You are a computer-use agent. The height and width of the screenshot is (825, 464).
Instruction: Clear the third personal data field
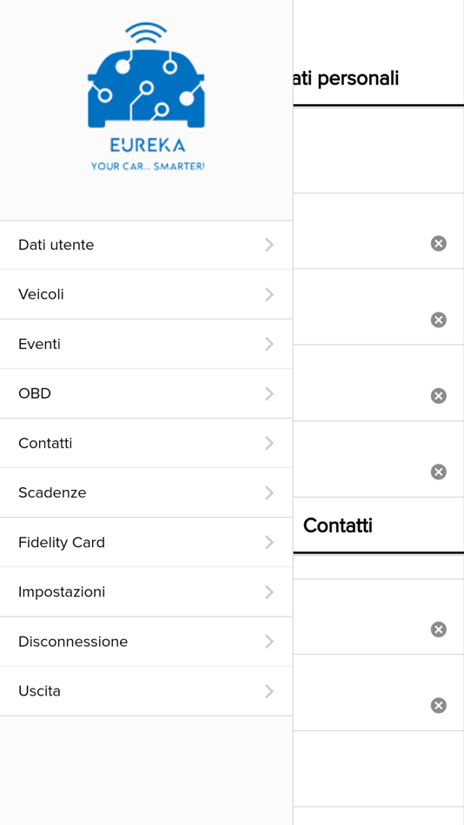438,396
